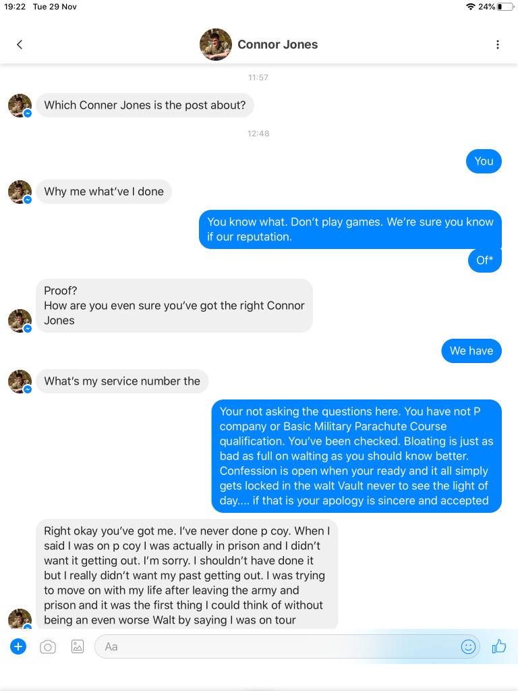Tap avatar beside 'Why me what've I done'

click(x=20, y=192)
